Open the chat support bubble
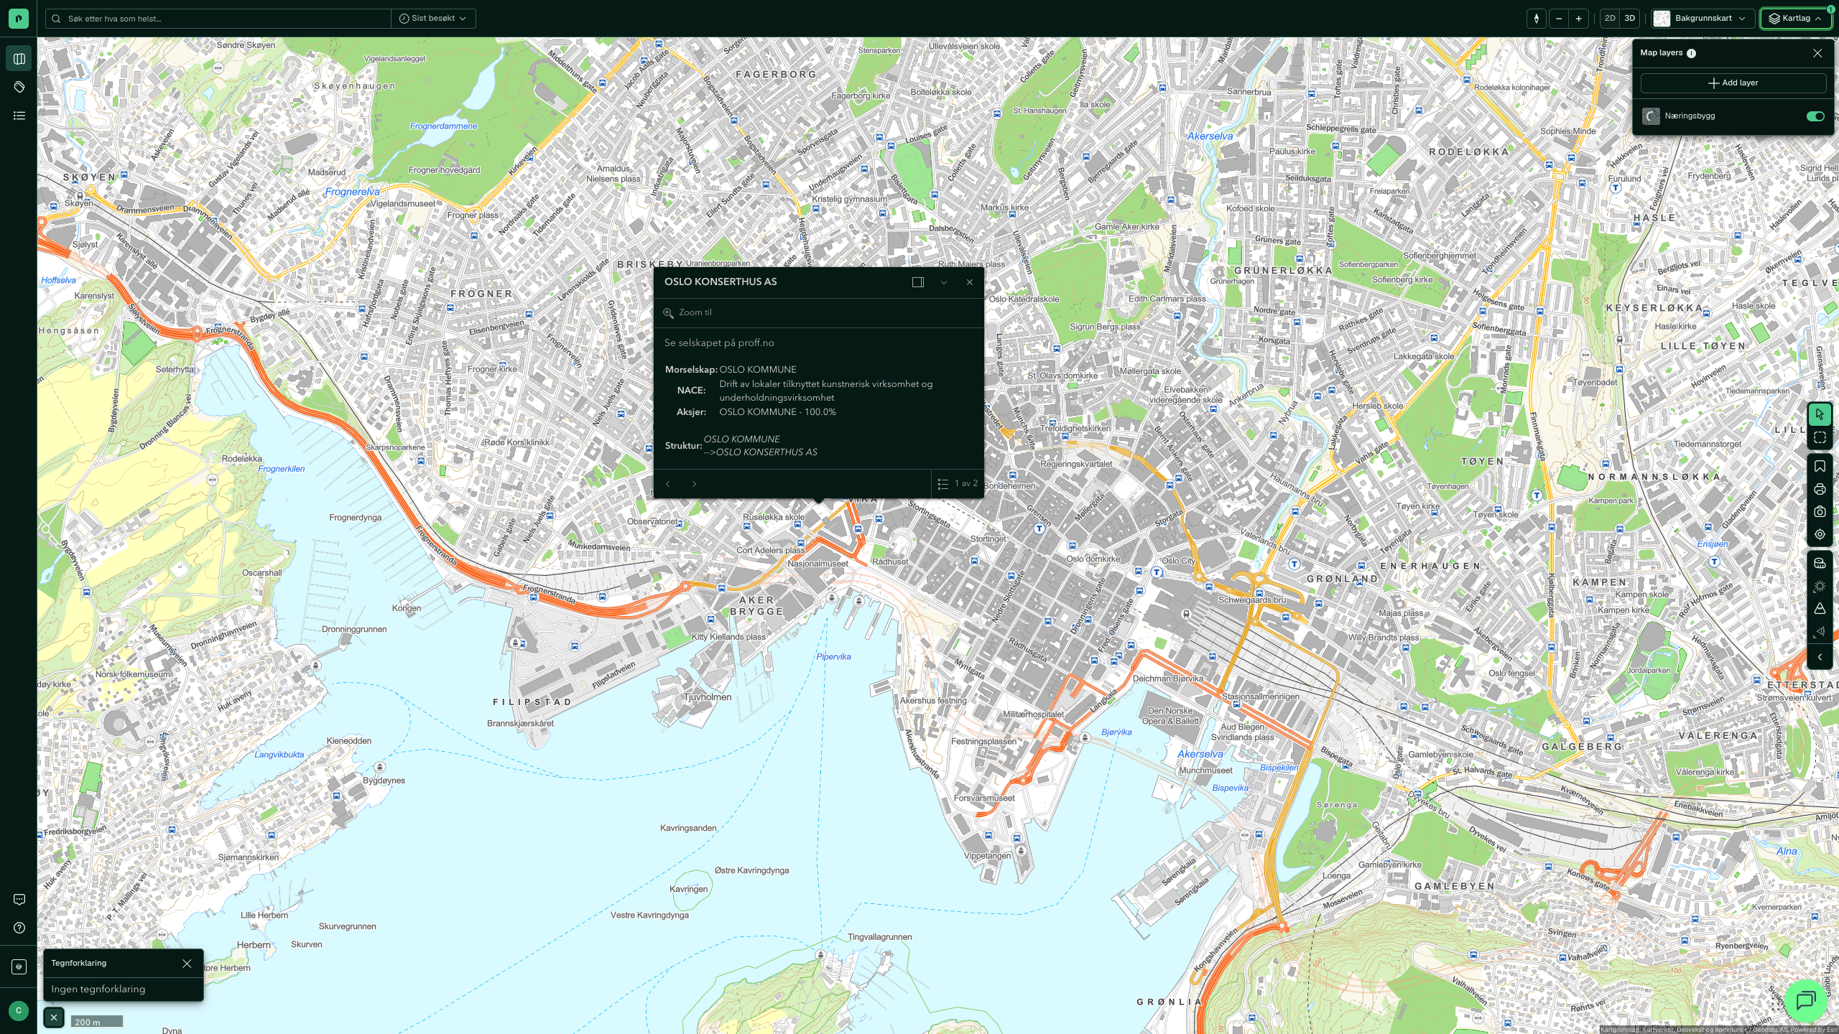This screenshot has height=1034, width=1839. pyautogui.click(x=1805, y=1000)
